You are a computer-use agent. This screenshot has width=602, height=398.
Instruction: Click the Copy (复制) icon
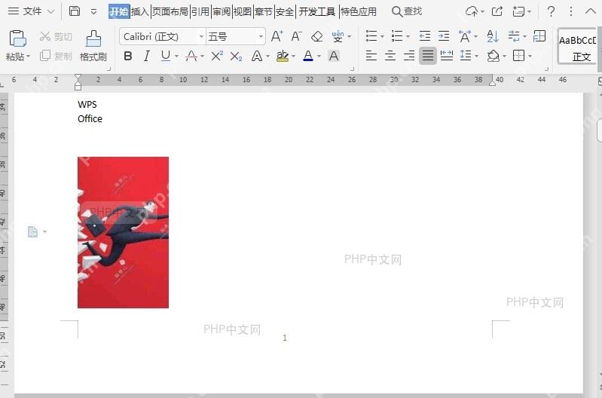[45, 56]
